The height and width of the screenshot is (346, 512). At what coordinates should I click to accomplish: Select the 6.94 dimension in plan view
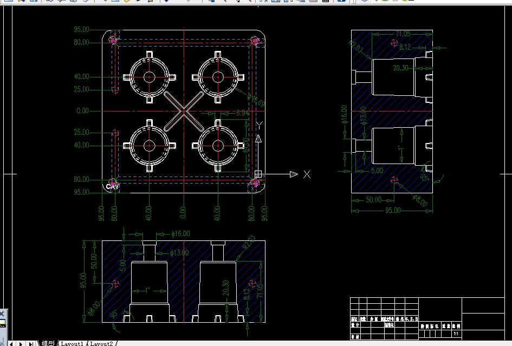[x=242, y=113]
